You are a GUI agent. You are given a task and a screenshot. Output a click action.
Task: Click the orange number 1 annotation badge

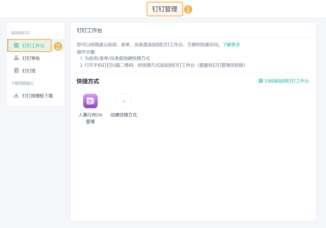188,9
